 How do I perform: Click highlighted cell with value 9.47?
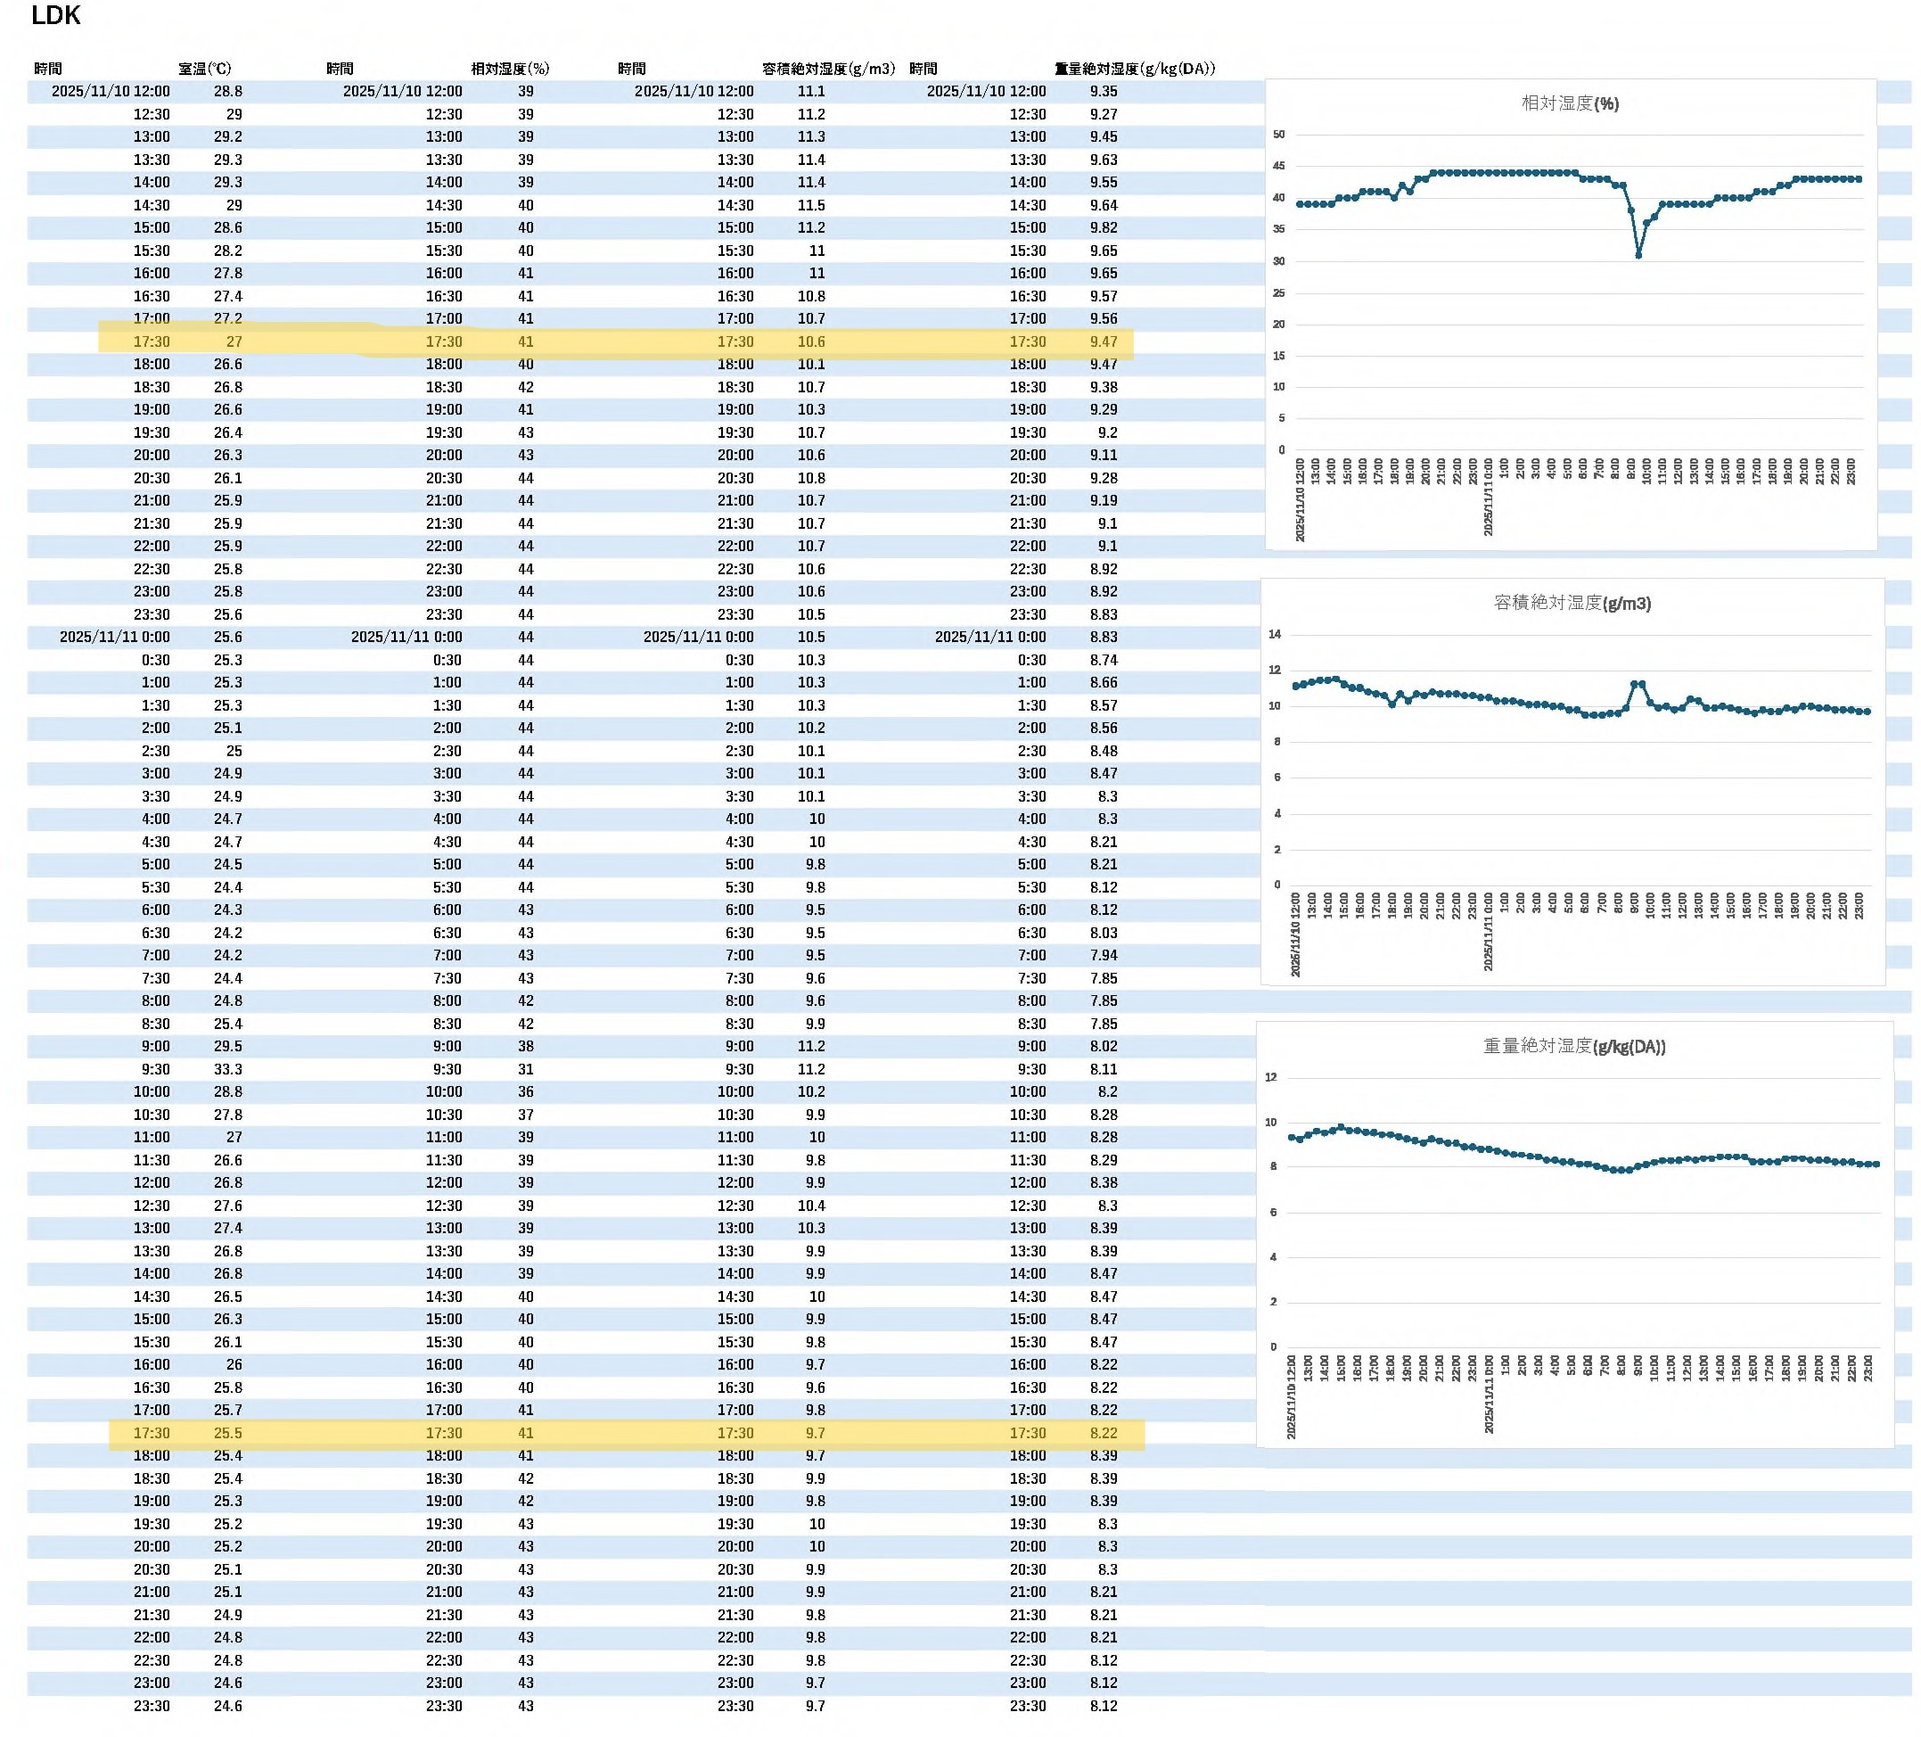coord(1104,342)
